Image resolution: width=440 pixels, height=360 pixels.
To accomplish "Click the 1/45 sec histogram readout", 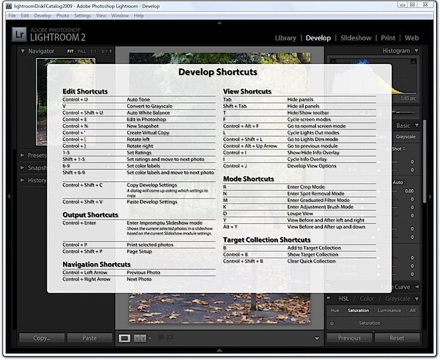I will 408,98.
